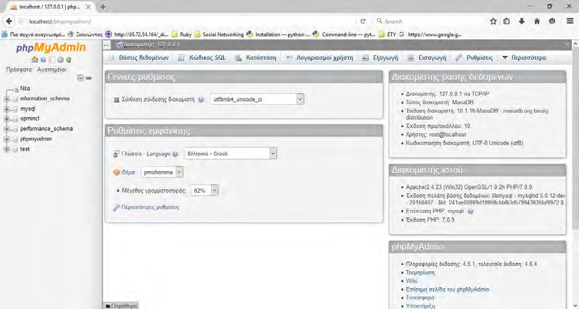Click the browser address bar
The height and width of the screenshot is (309, 579).
[x=192, y=21]
